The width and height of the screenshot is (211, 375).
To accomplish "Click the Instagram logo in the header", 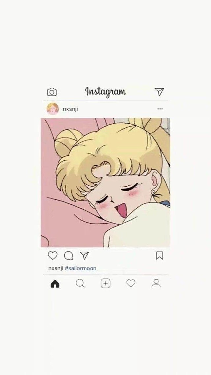I will (x=105, y=92).
